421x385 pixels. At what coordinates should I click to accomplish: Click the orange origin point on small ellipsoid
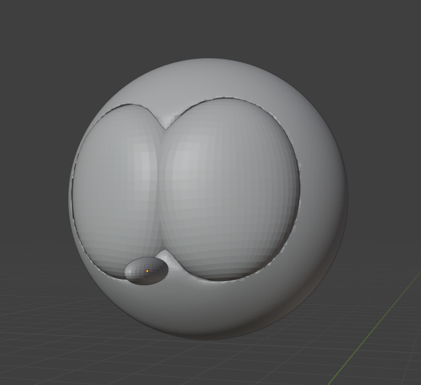coord(147,271)
